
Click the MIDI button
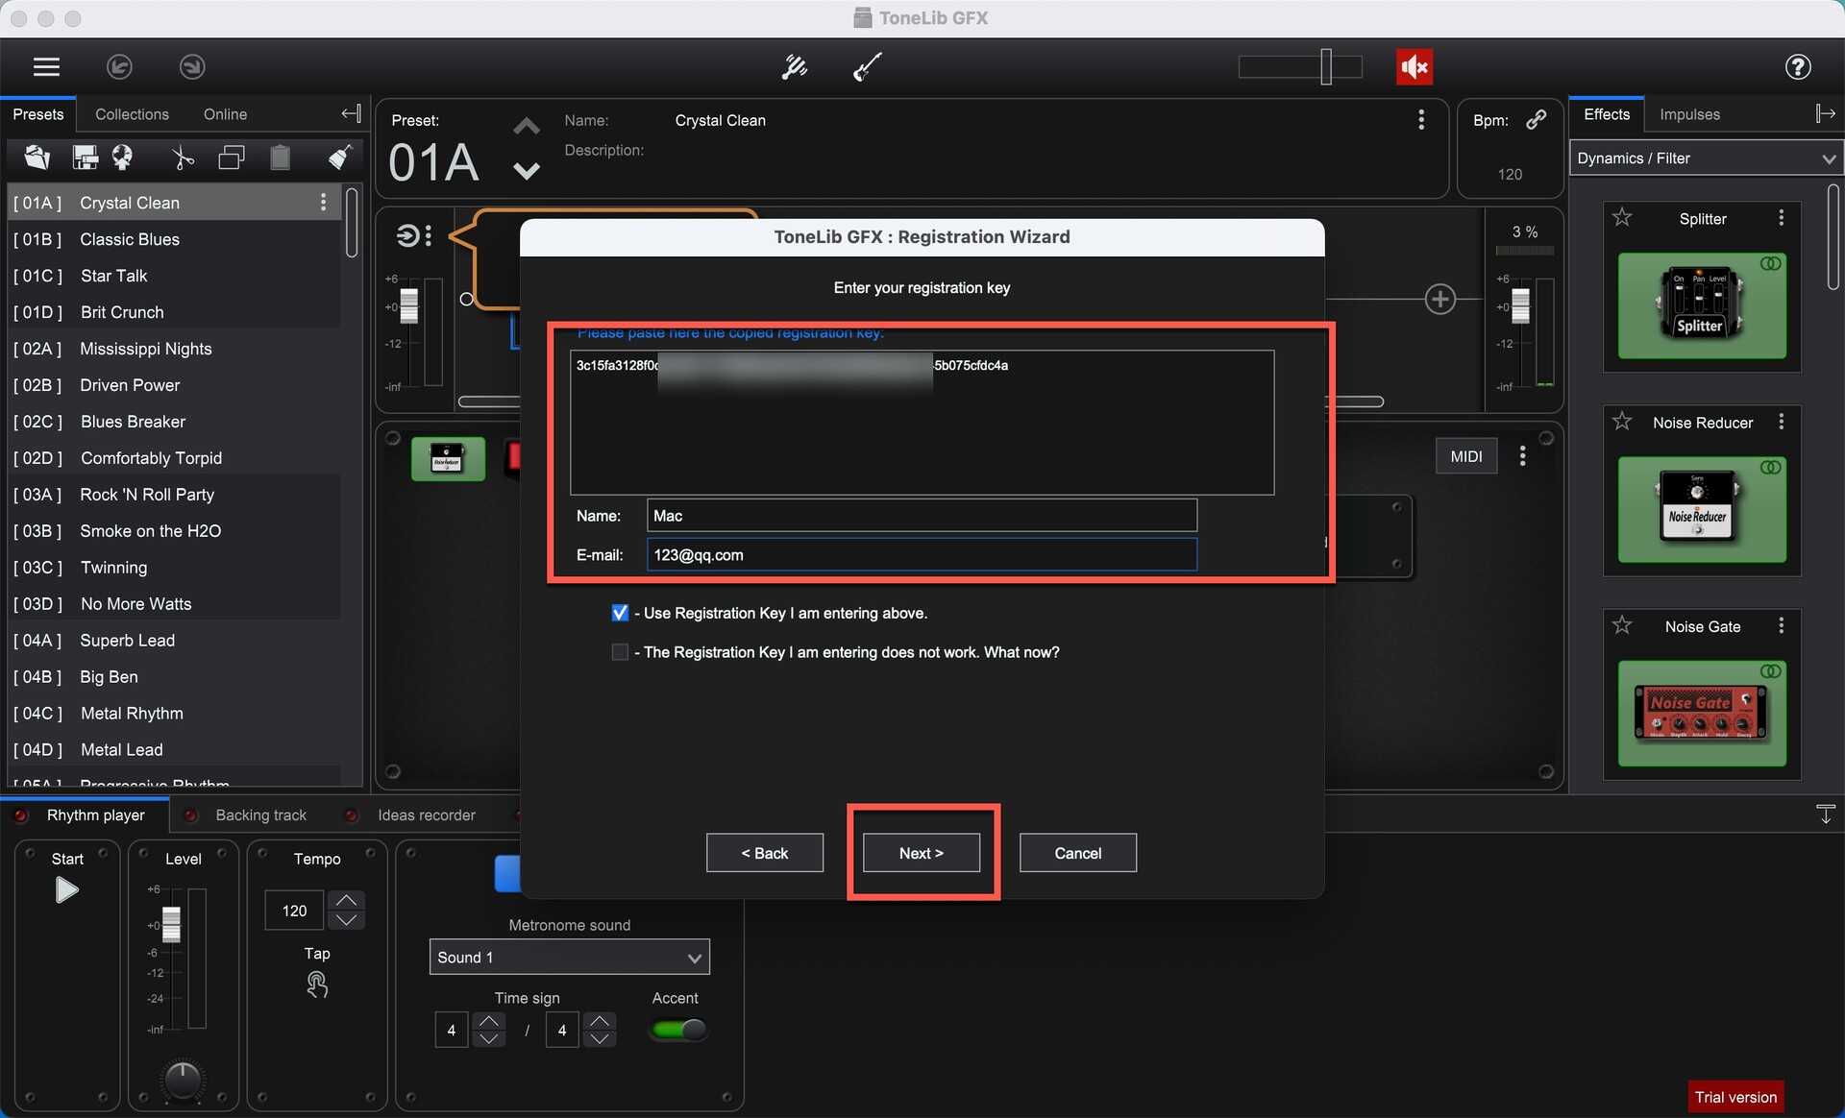[x=1466, y=456]
